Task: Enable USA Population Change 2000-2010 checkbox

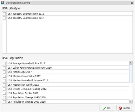Action: [4, 102]
